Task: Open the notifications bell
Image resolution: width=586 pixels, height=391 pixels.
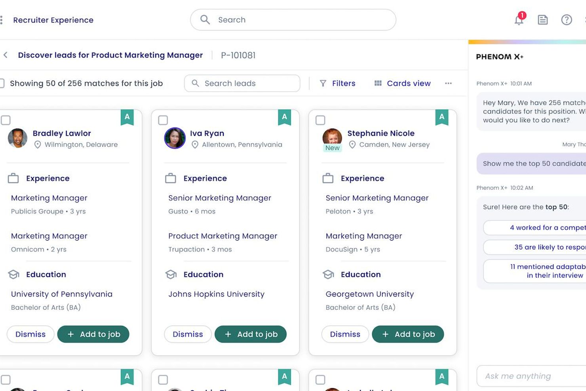Action: pos(519,20)
